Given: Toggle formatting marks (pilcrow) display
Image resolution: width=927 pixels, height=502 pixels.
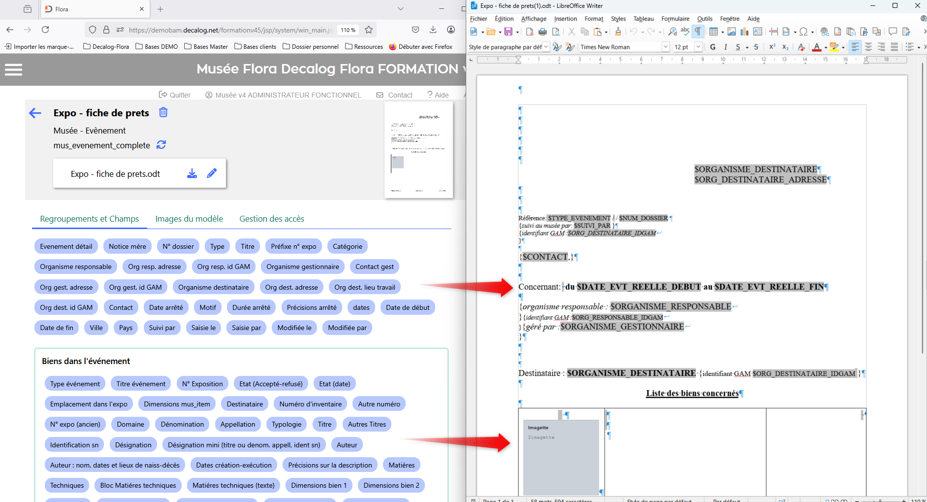Looking at the screenshot, I should pyautogui.click(x=698, y=32).
